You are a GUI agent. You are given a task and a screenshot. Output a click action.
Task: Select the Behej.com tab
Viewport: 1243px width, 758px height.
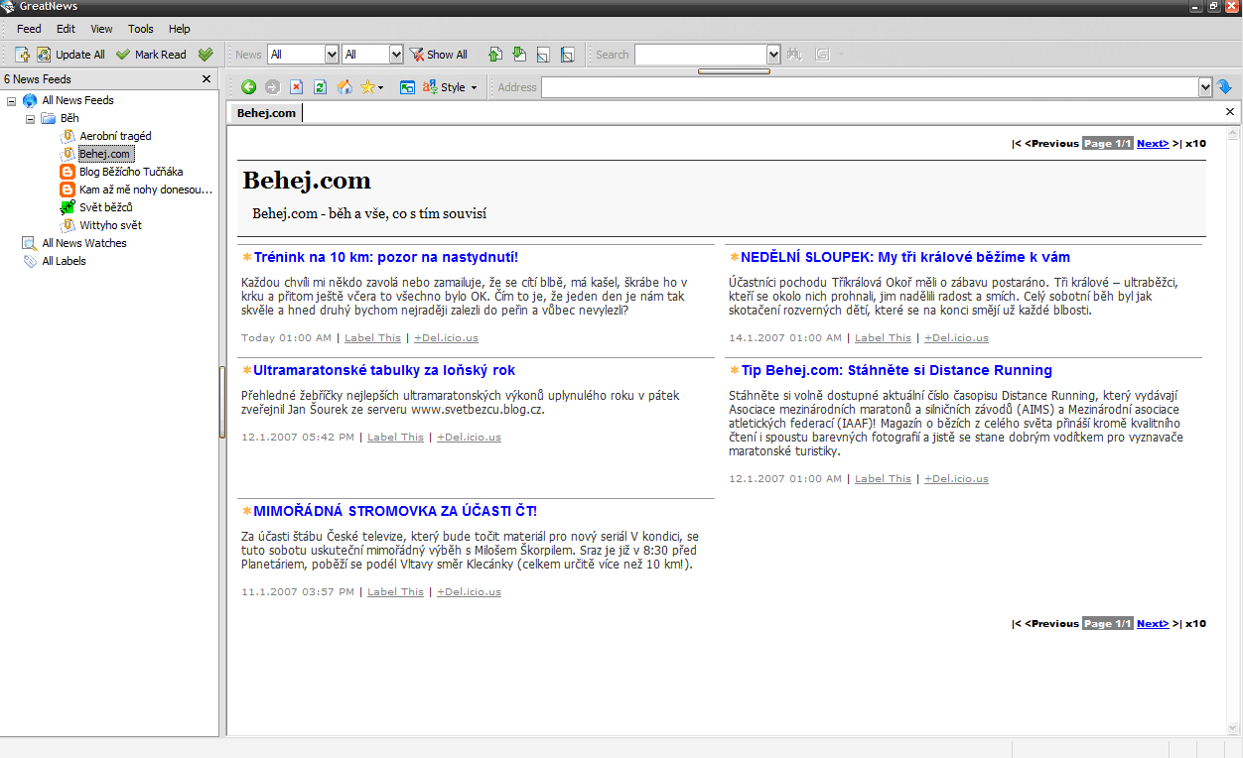click(x=266, y=113)
